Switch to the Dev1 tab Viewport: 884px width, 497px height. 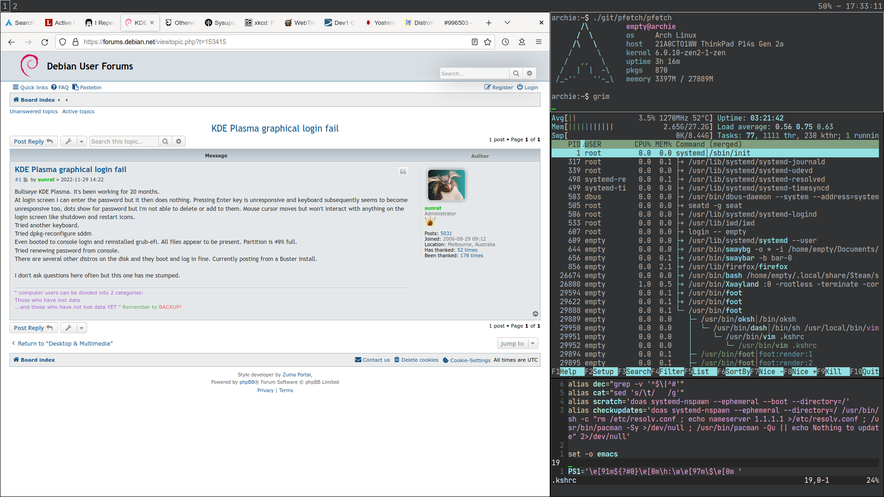pyautogui.click(x=339, y=23)
